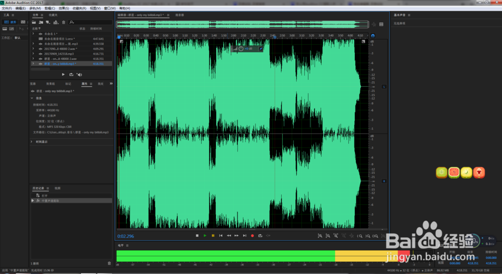Toggle spectral frequency display icon
502x274 pixels.
[x=5, y=29]
